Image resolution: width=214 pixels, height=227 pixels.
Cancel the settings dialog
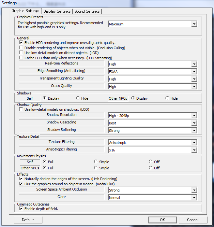coord(193,220)
